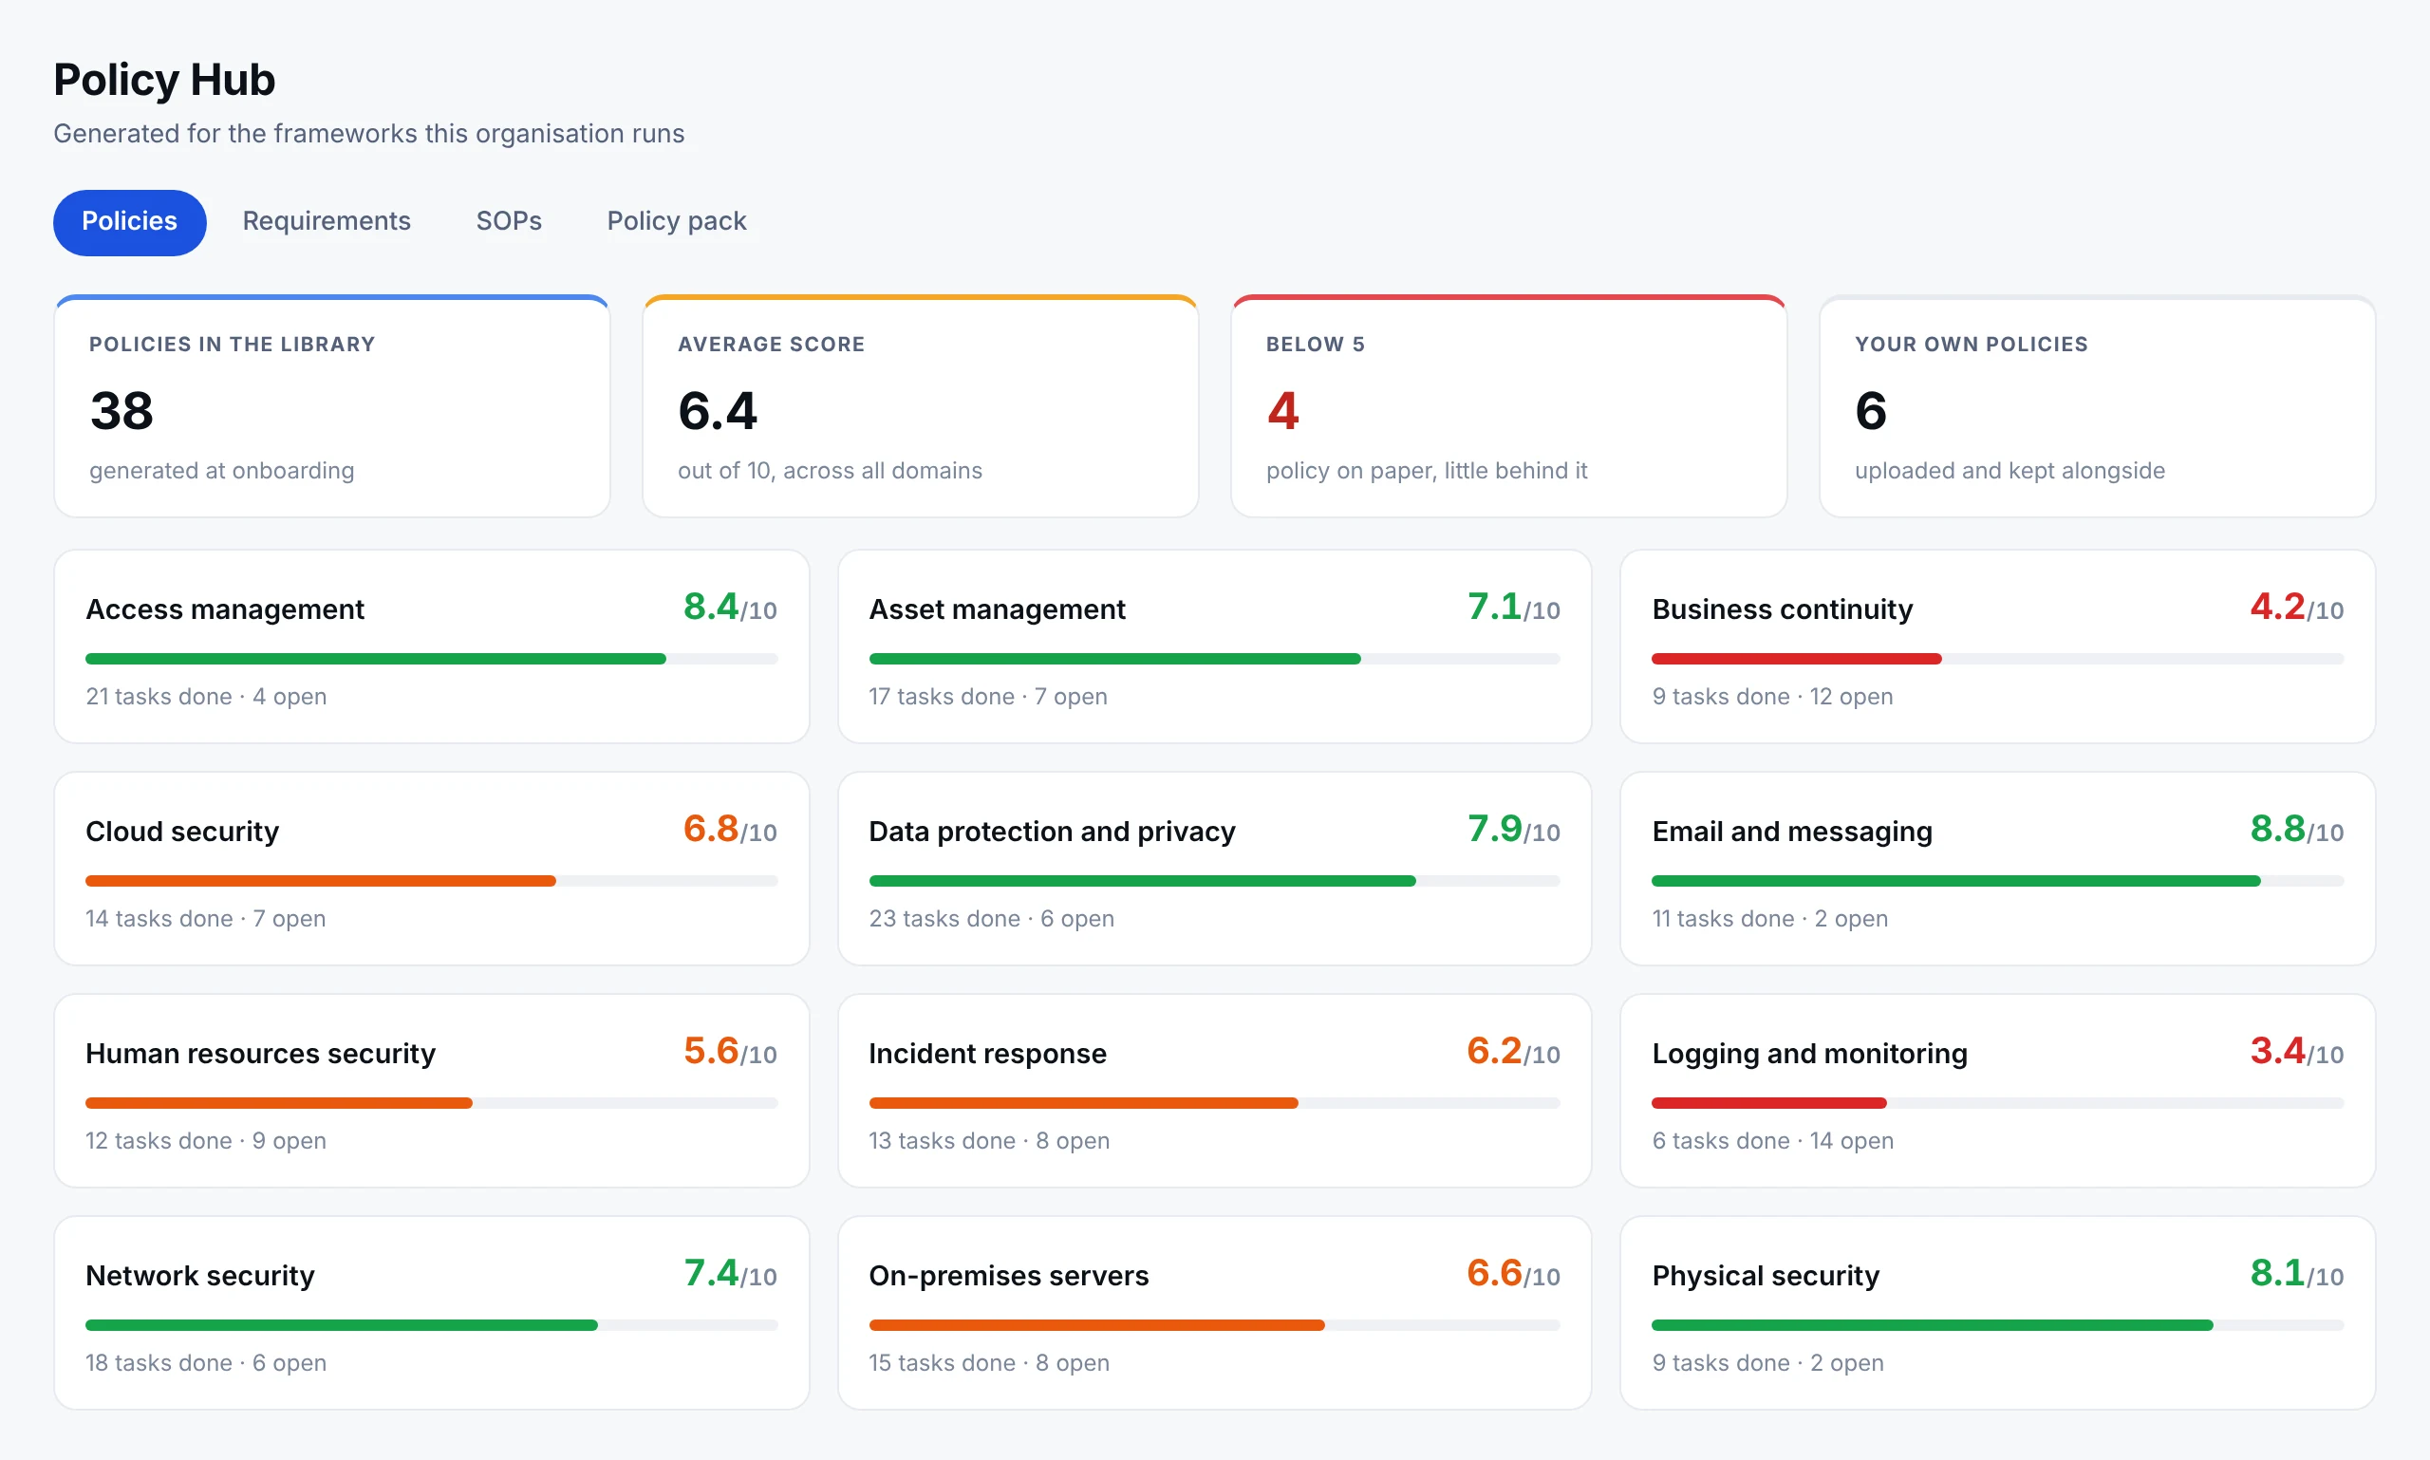The image size is (2430, 1460).
Task: Click '13 tasks done · 8 open' text
Action: click(989, 1141)
